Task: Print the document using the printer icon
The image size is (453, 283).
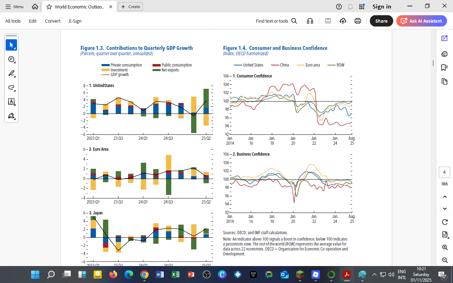Action: (357, 21)
